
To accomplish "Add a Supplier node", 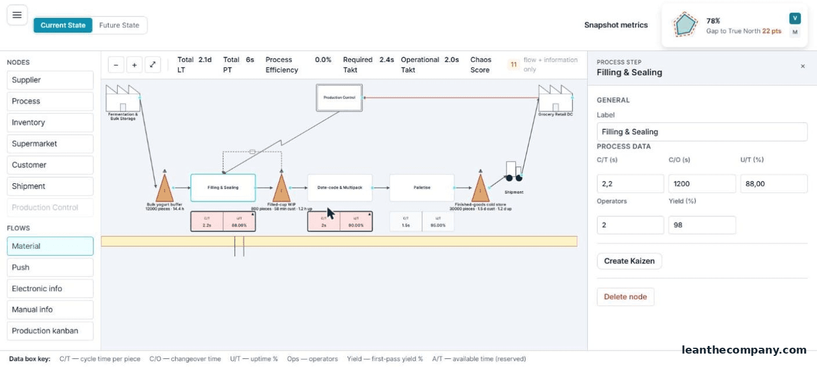I will click(50, 80).
